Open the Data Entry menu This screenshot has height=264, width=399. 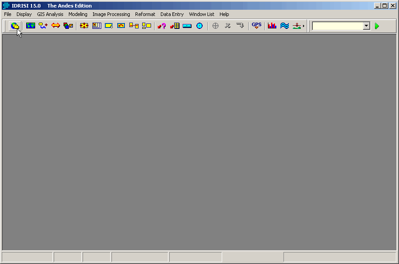172,14
